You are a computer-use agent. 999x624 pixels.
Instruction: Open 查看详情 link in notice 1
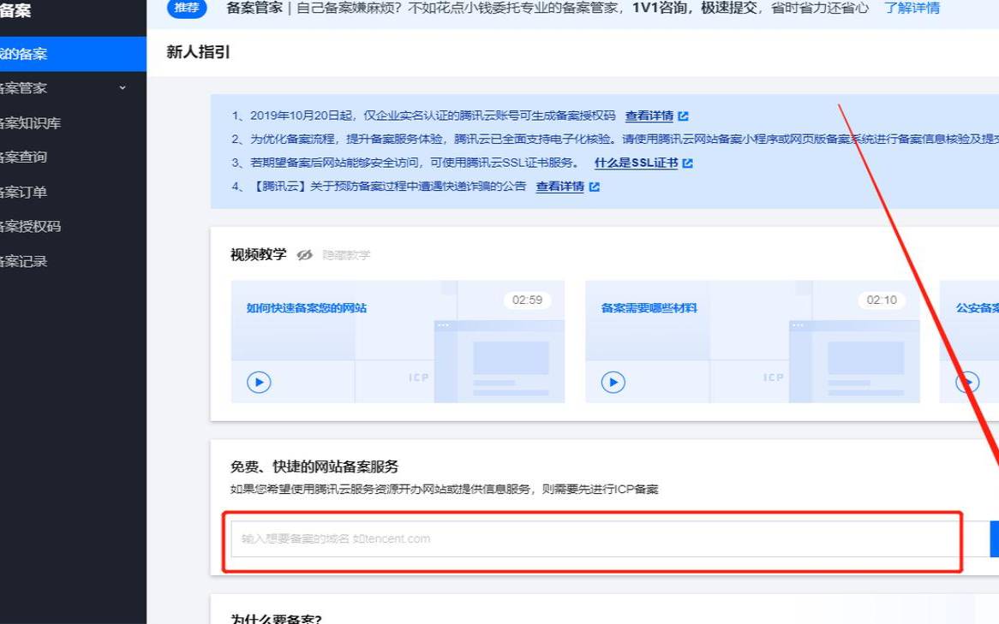[x=649, y=116]
